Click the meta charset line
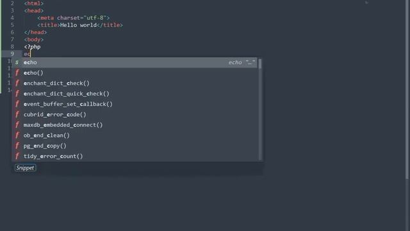 [74, 18]
